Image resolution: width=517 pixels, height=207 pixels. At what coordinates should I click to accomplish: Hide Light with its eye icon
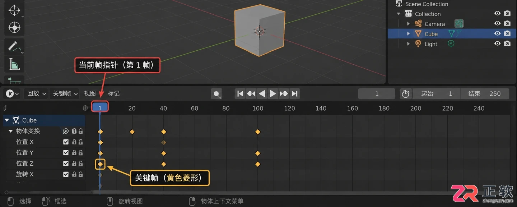(497, 43)
